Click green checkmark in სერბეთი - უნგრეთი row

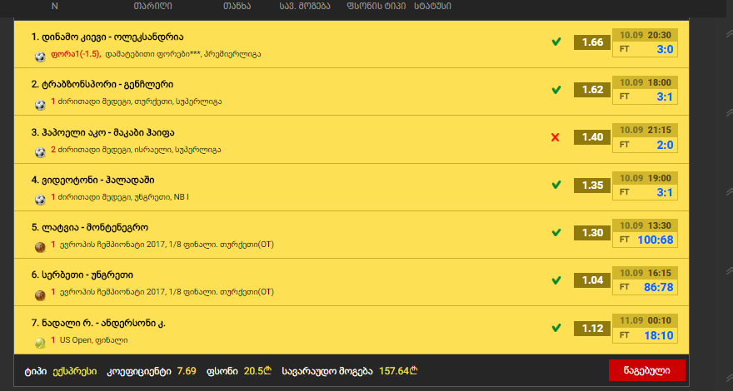(556, 280)
